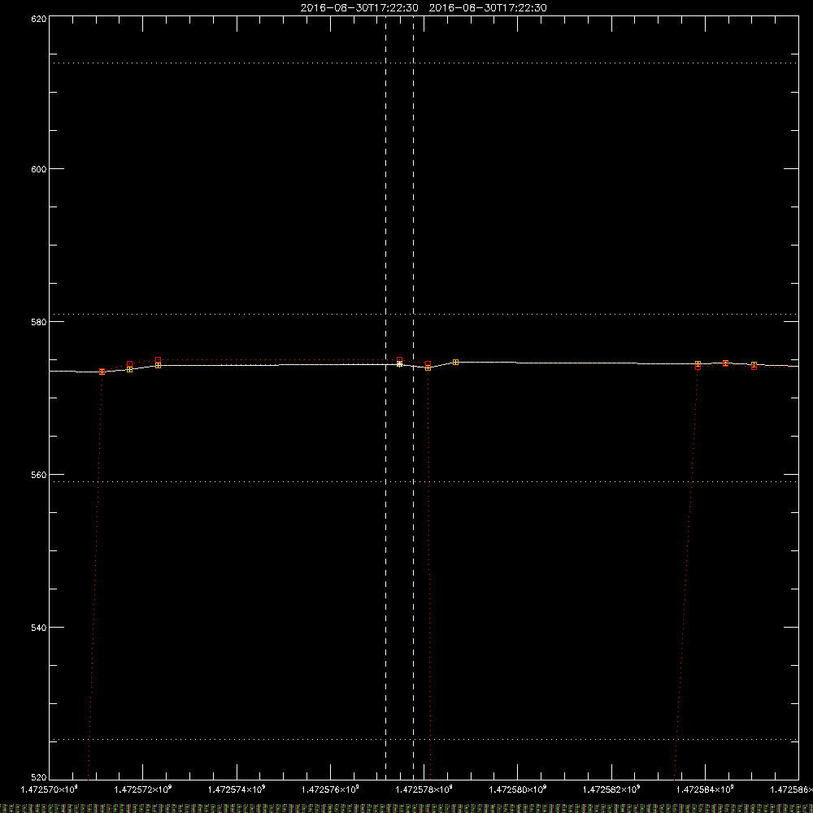Viewport: 813px width, 813px height.
Task: Click the 540 y-axis label
Action: coord(39,628)
